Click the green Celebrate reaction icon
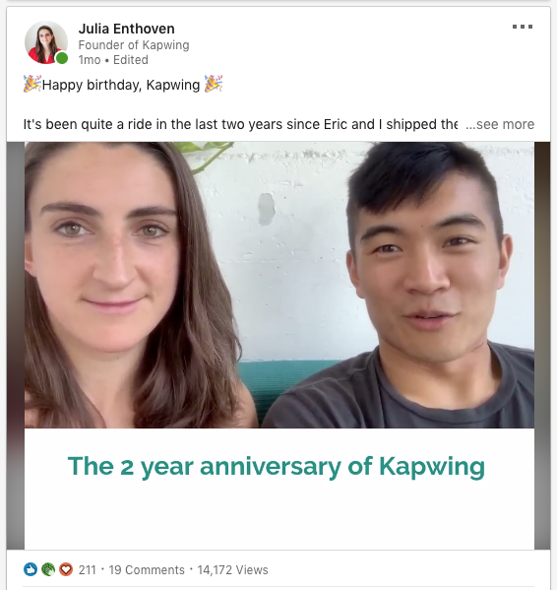This screenshot has height=590, width=557. click(48, 569)
